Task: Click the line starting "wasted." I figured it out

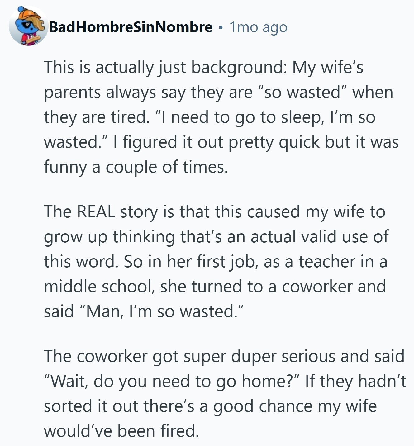Action: click(x=221, y=142)
